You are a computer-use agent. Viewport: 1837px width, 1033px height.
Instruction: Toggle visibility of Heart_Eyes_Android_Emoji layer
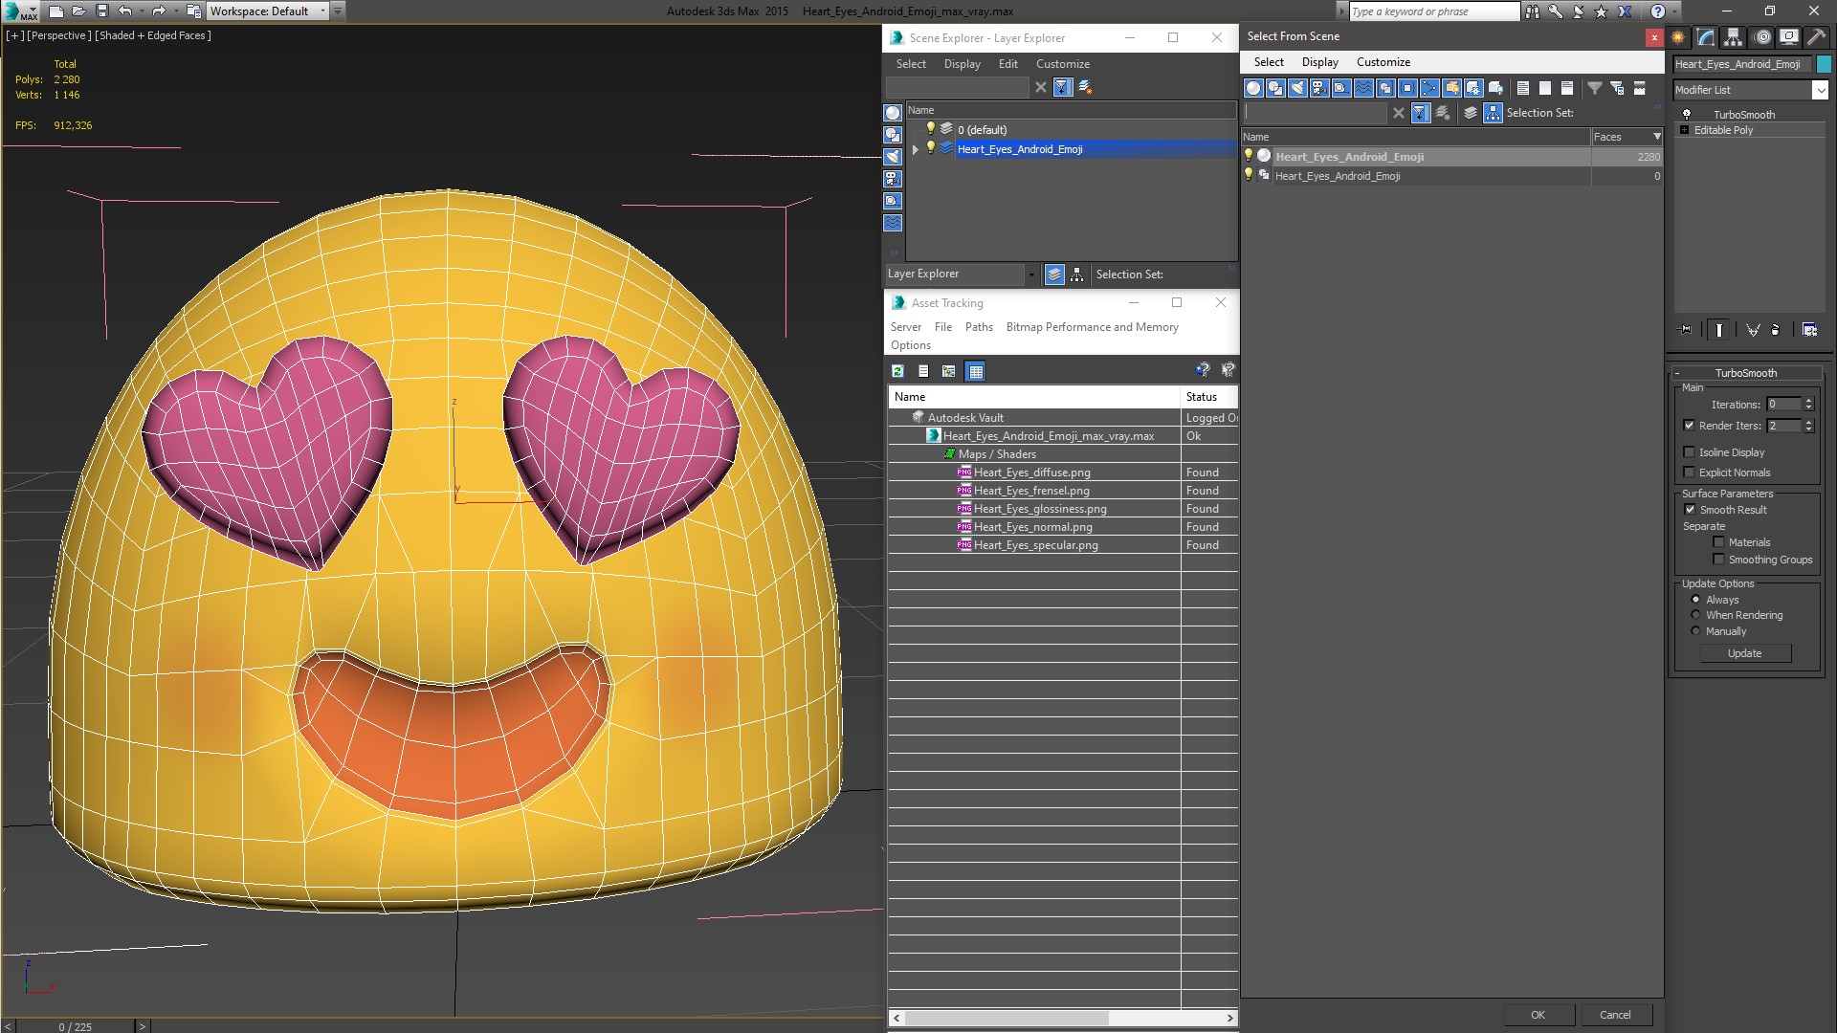pos(931,149)
